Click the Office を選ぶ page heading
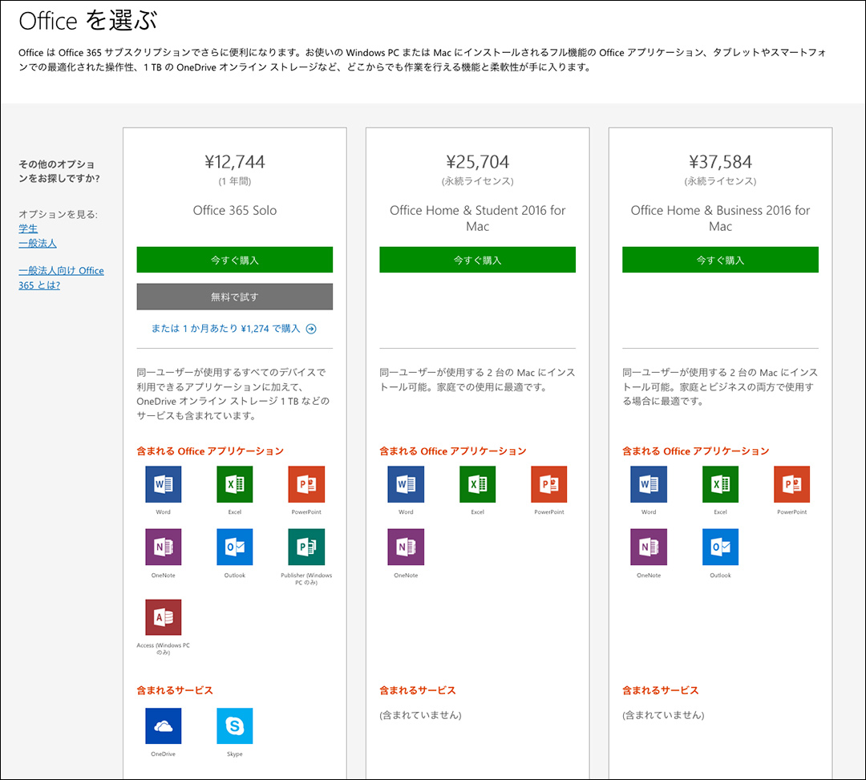Viewport: 866px width, 780px height. pyautogui.click(x=88, y=21)
